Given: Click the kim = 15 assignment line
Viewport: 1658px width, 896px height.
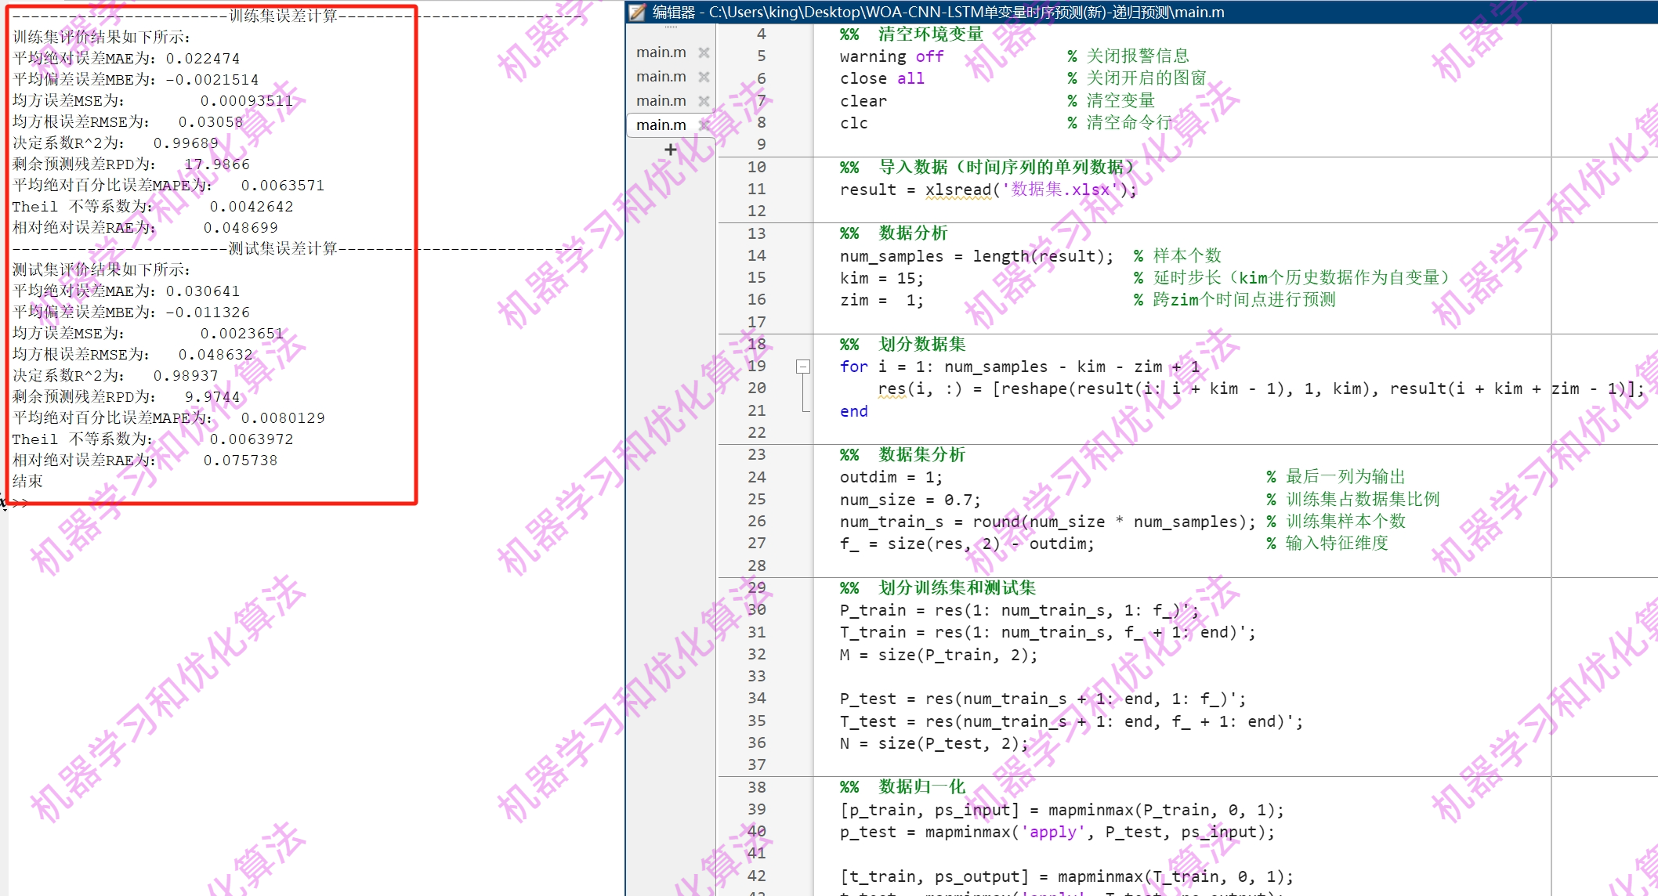Looking at the screenshot, I should pyautogui.click(x=881, y=278).
